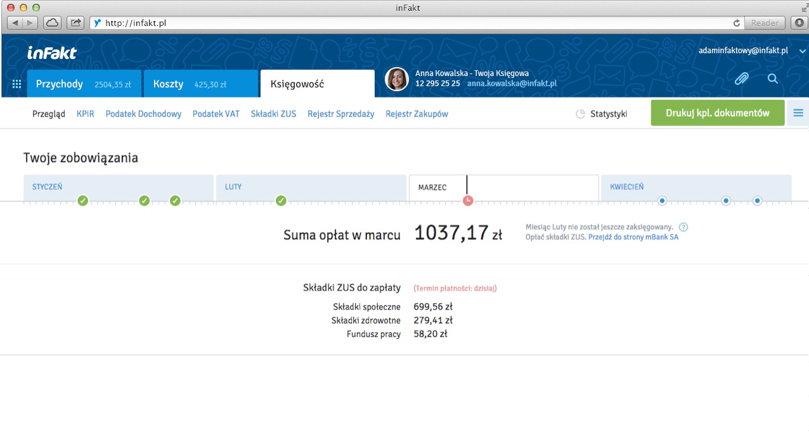
Task: Click the Safari share icon
Action: (75, 23)
